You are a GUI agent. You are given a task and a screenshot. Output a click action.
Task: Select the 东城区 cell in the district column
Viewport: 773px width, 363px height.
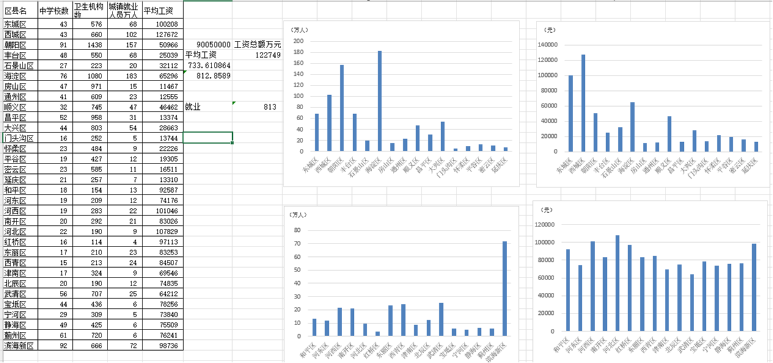pos(19,24)
